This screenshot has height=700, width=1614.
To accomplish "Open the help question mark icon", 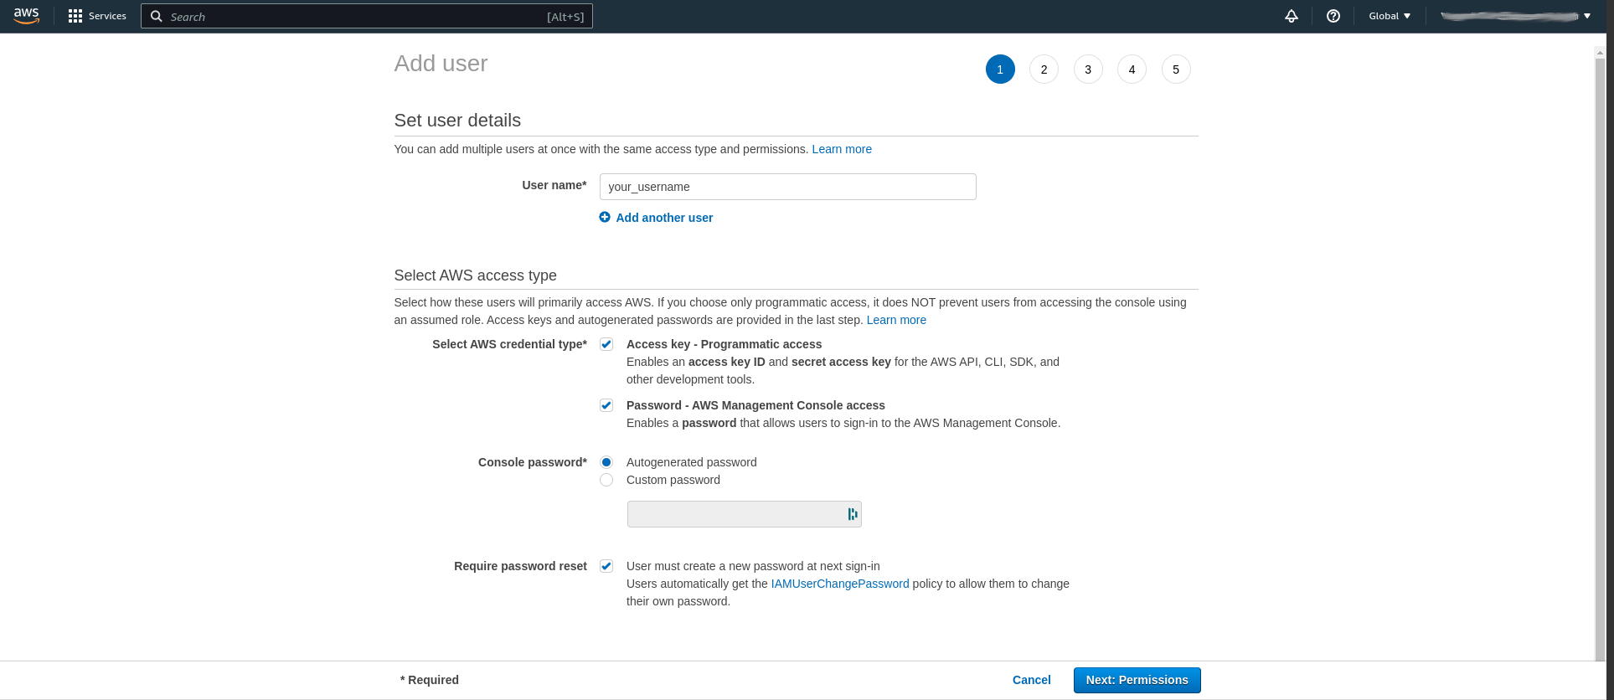I will coord(1333,16).
